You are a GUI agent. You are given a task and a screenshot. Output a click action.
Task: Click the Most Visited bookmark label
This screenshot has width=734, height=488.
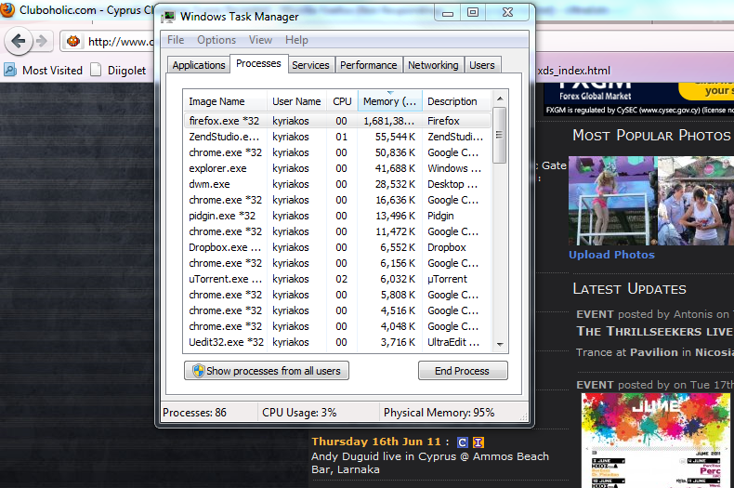pyautogui.click(x=52, y=71)
